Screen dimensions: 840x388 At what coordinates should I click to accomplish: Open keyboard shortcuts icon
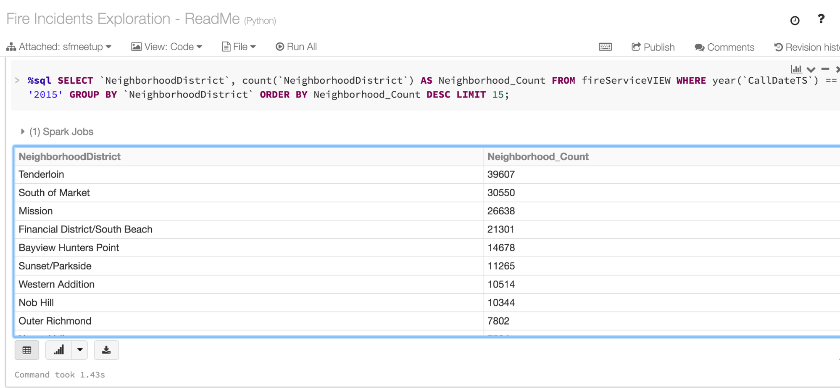605,47
